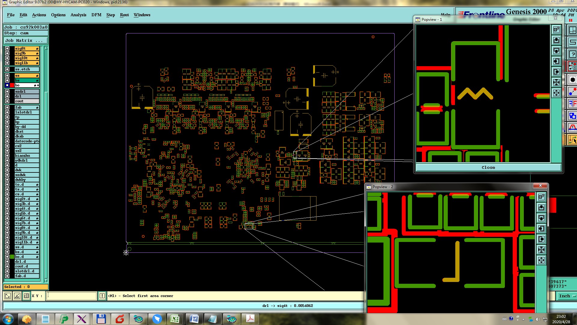The image size is (577, 325).
Task: Enable the drl layer checkbox
Action: [7, 96]
